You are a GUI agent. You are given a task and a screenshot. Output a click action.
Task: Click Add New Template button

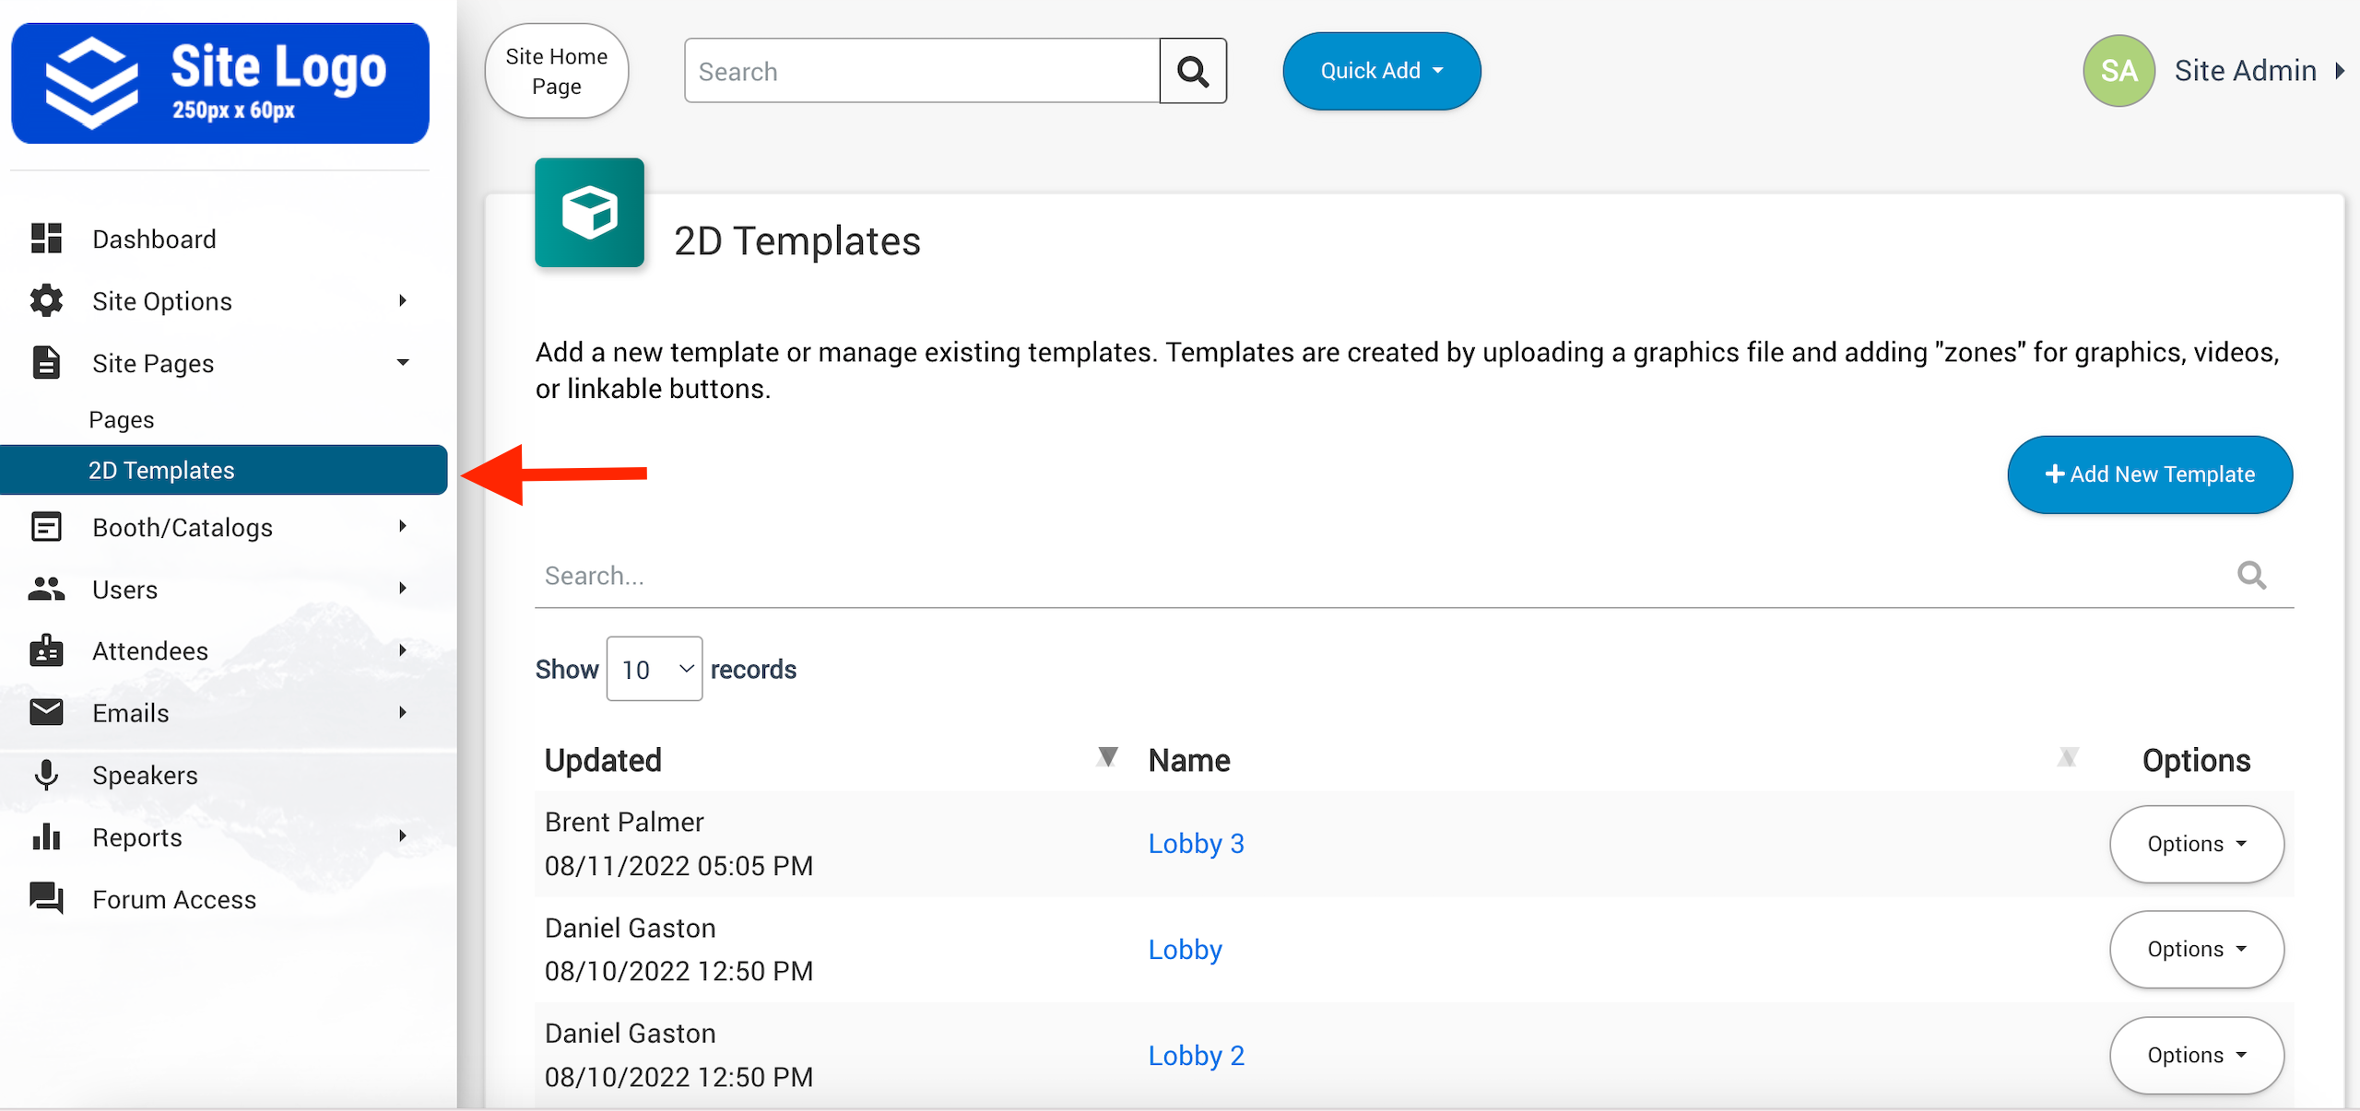point(2150,474)
